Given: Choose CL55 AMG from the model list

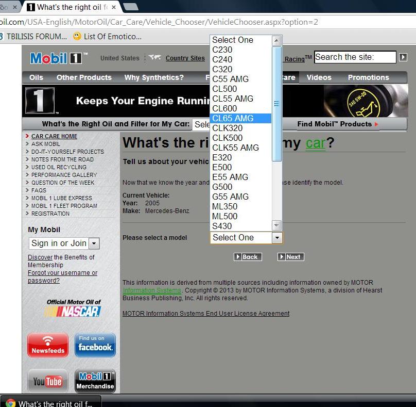Looking at the screenshot, I should coord(241,99).
